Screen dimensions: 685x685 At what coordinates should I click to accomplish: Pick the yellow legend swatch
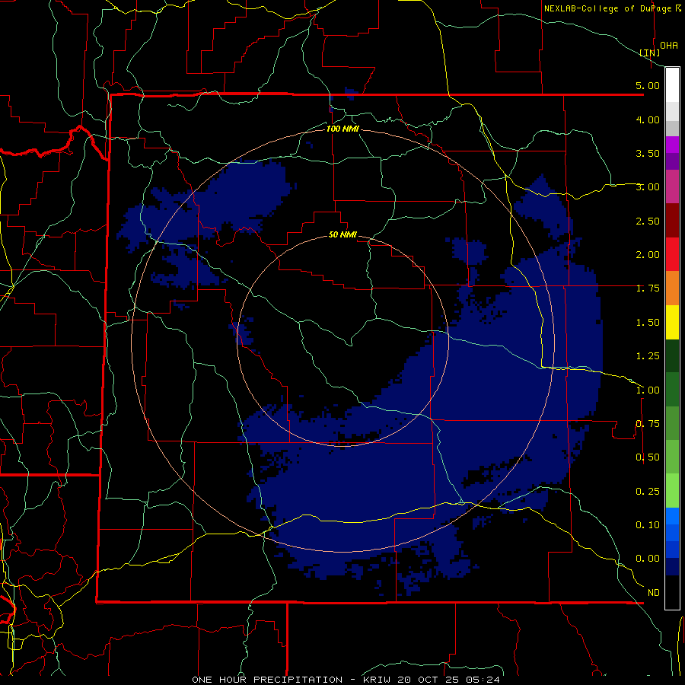pos(672,322)
